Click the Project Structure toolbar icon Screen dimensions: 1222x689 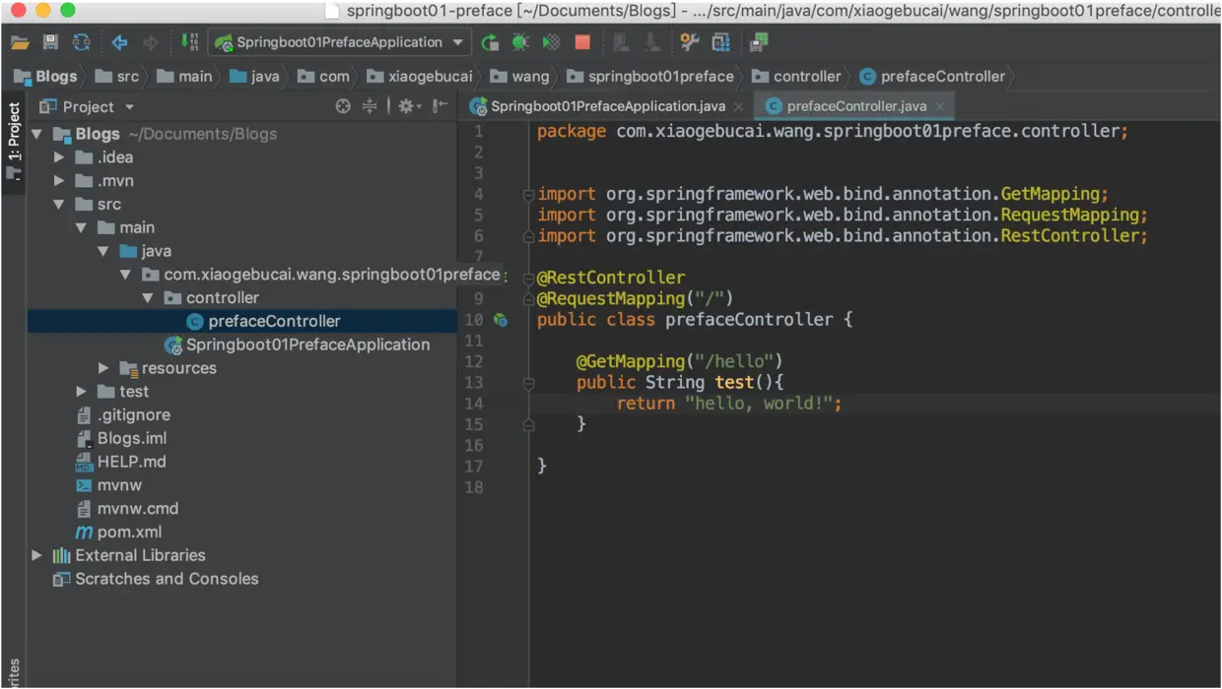(721, 43)
